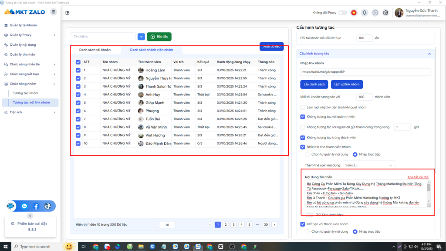The height and width of the screenshot is (251, 446).
Task: Go to page 30 of results
Action: coord(266,225)
